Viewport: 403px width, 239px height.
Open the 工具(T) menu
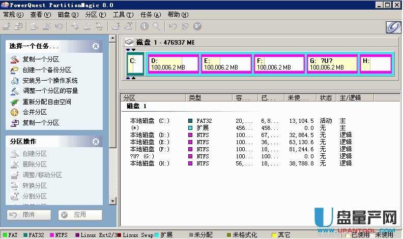(122, 15)
